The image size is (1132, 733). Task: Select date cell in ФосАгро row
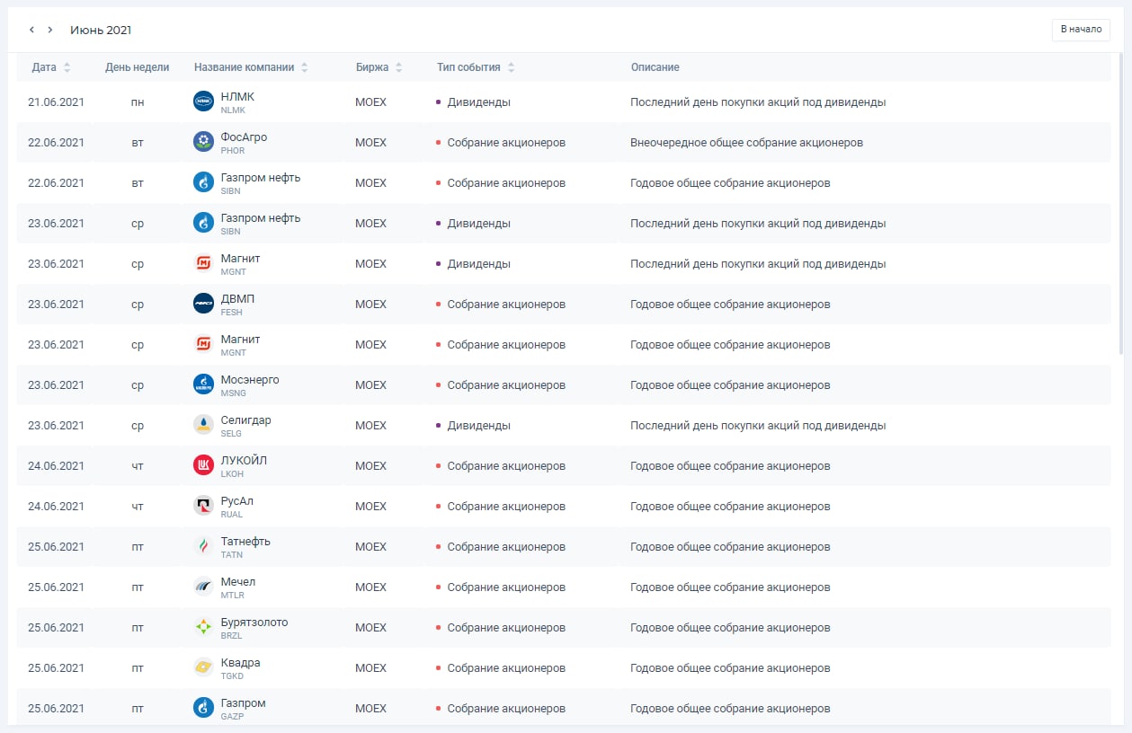click(x=56, y=142)
